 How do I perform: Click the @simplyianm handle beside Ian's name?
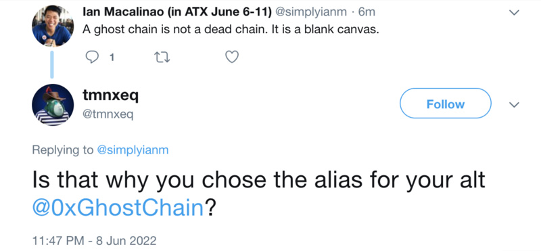pyautogui.click(x=310, y=12)
